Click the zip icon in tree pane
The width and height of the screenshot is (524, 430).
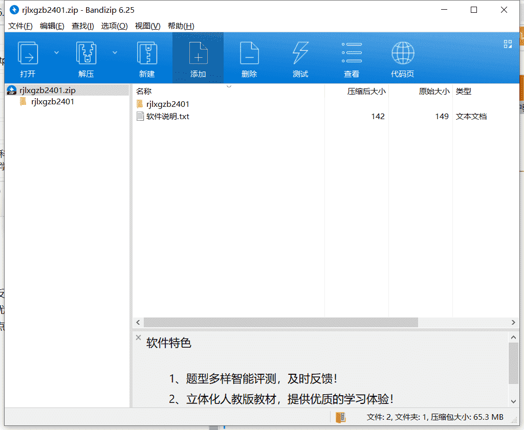[12, 90]
